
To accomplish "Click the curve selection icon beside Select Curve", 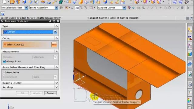I will (54, 45).
